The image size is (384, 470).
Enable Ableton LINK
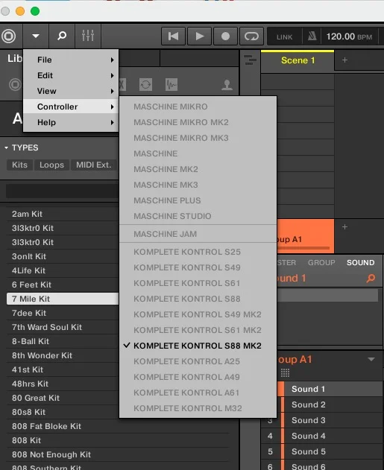pos(284,36)
